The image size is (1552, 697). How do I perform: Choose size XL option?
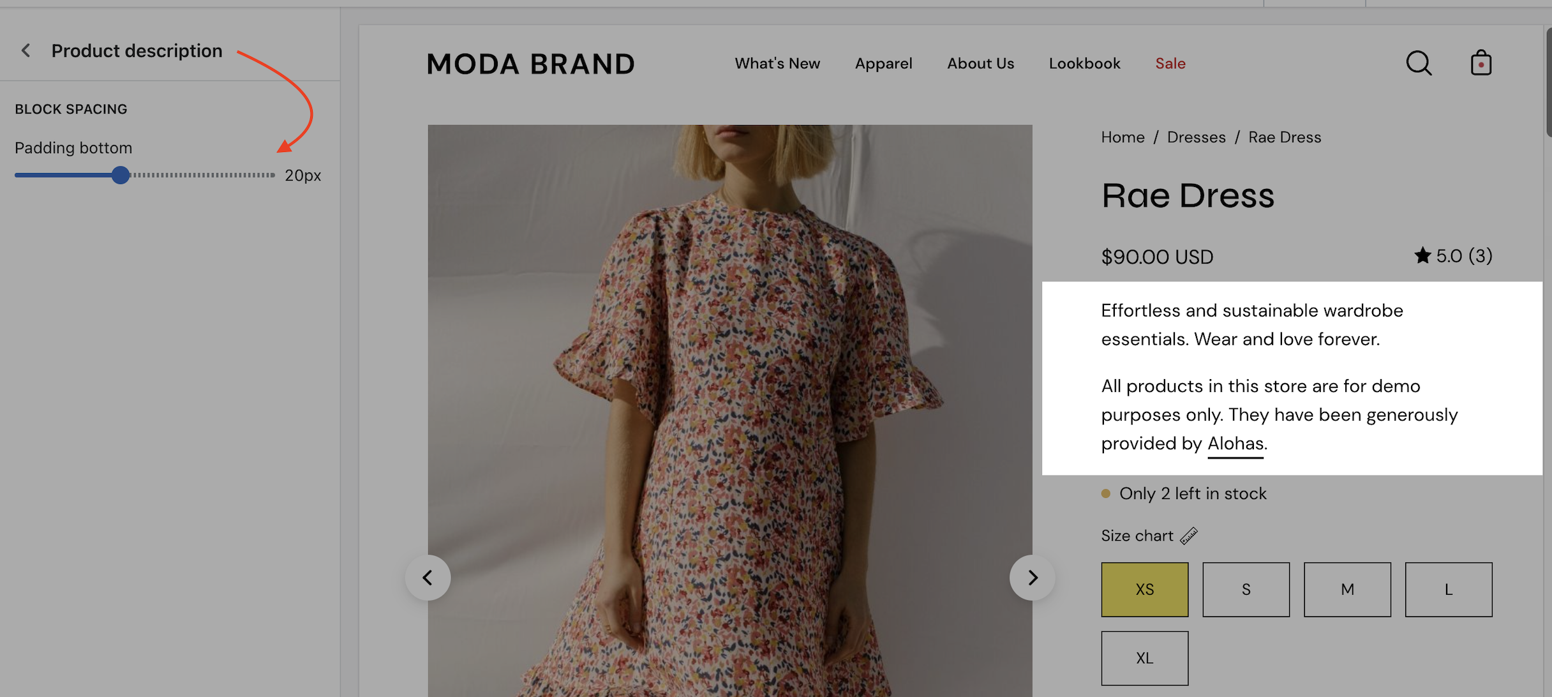tap(1144, 658)
